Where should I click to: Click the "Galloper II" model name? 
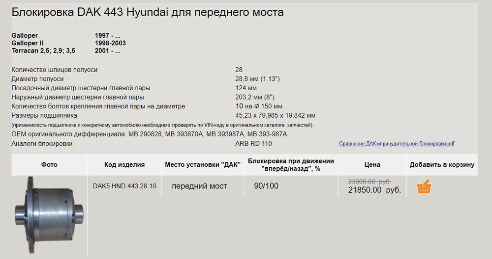pyautogui.click(x=28, y=43)
